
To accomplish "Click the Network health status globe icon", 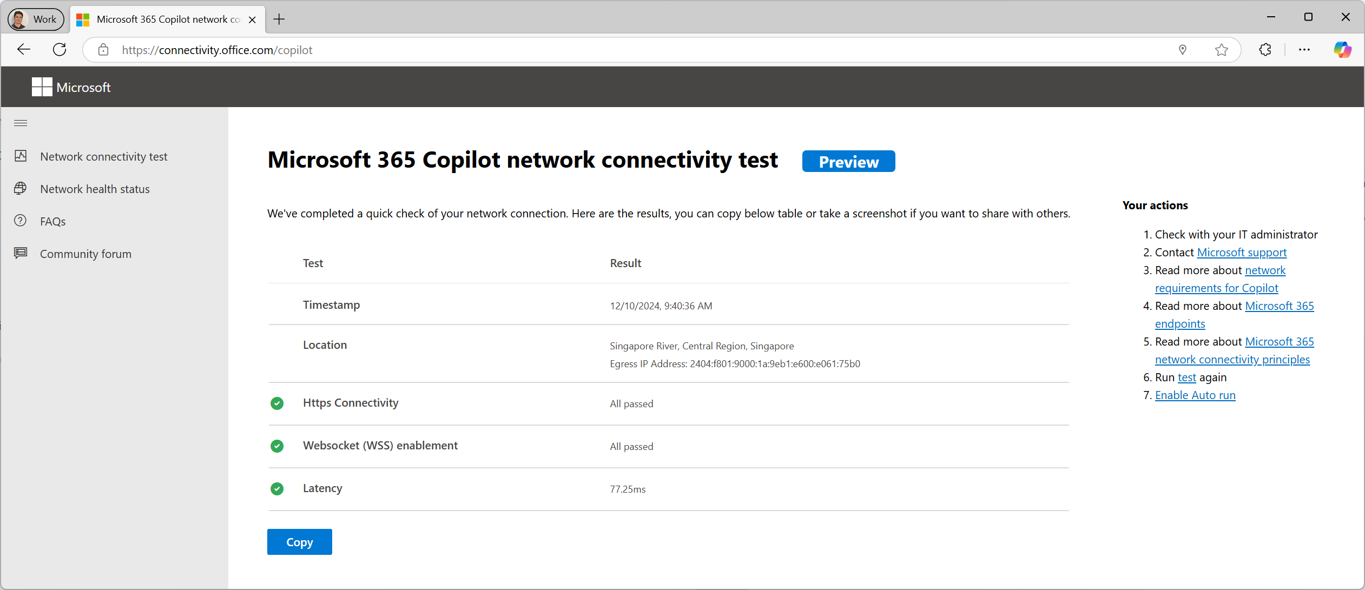I will pyautogui.click(x=21, y=188).
